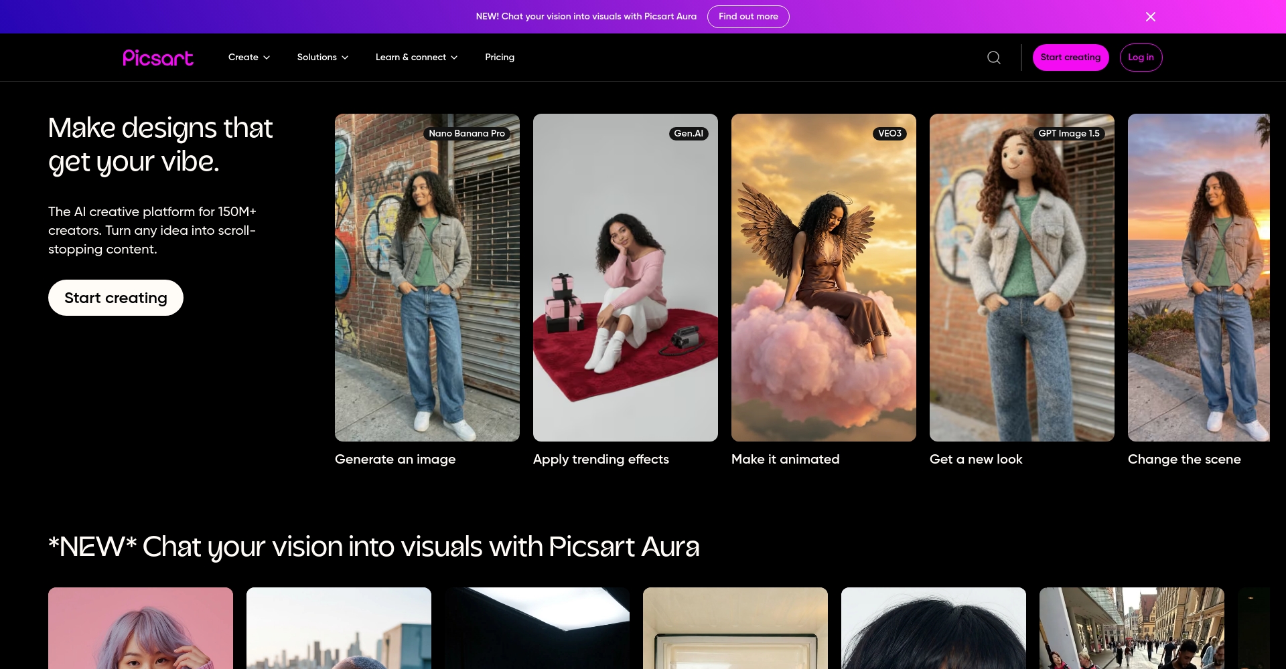This screenshot has width=1286, height=669.
Task: Expand the Create menu
Action: (248, 57)
